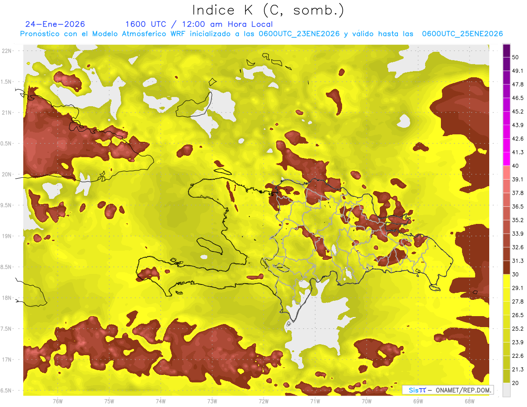Click the "Indice K (C, somb.)" title

tap(268, 10)
